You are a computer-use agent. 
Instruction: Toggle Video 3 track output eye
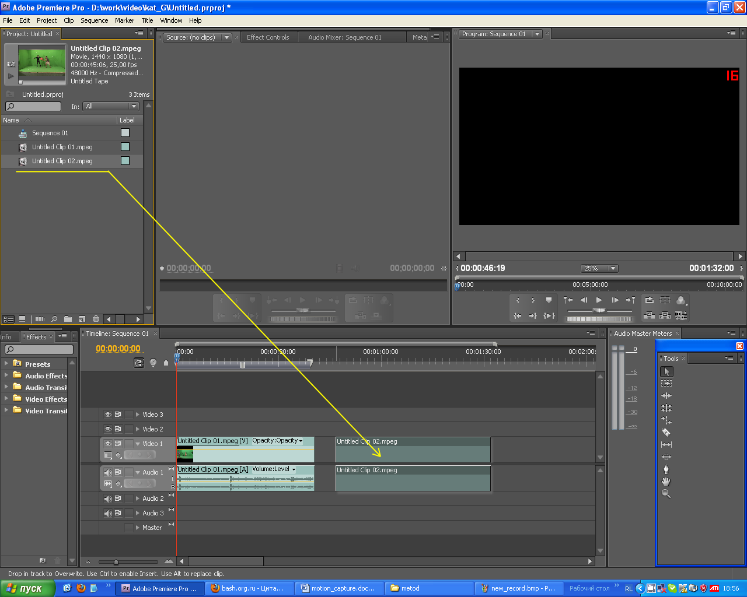(108, 415)
